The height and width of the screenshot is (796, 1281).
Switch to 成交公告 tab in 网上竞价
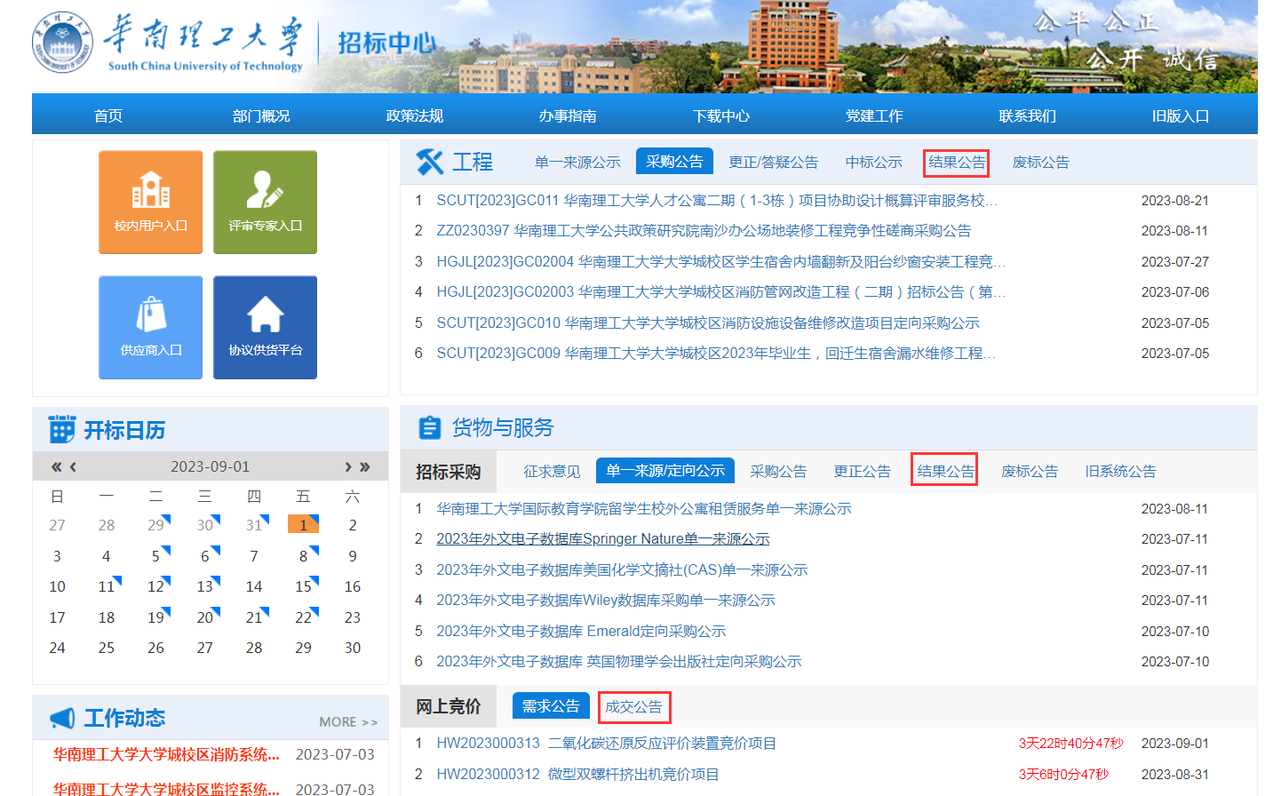[x=633, y=707]
